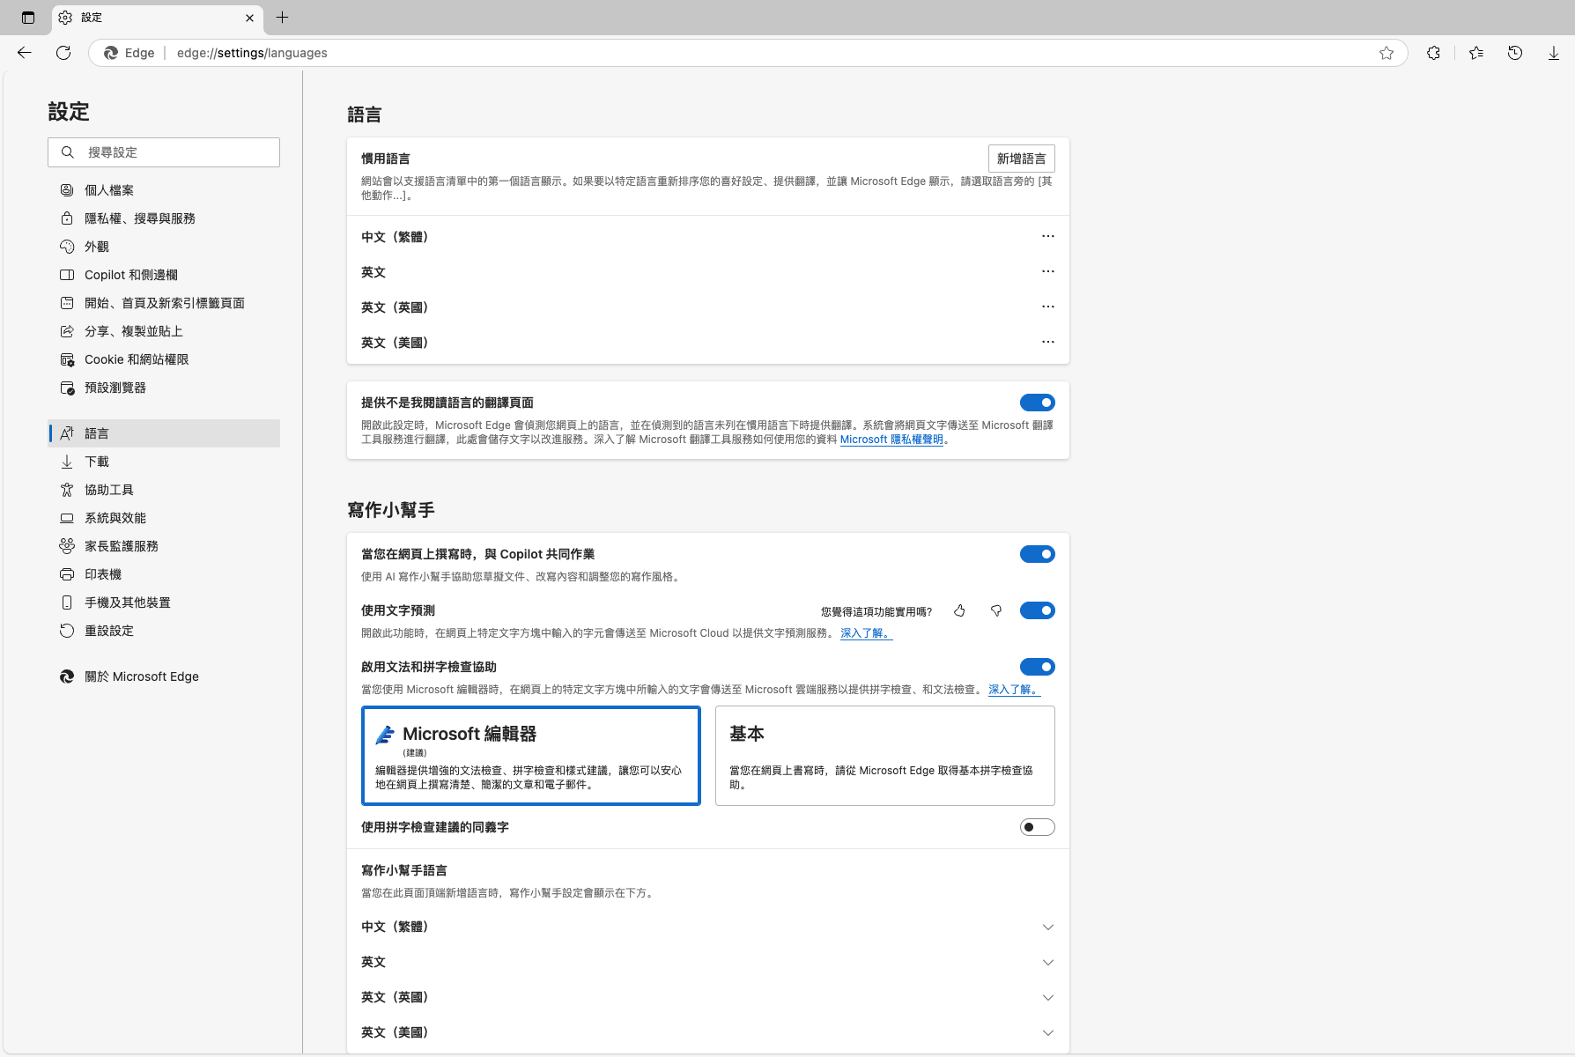The image size is (1575, 1057).
Task: Open Microsoft 隱私權聲明 link
Action: point(891,440)
